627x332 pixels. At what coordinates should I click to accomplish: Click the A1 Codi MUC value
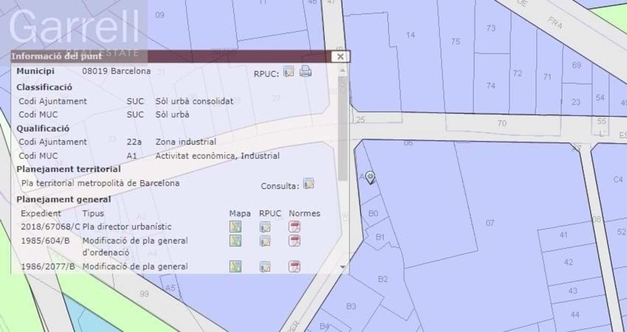(x=132, y=156)
